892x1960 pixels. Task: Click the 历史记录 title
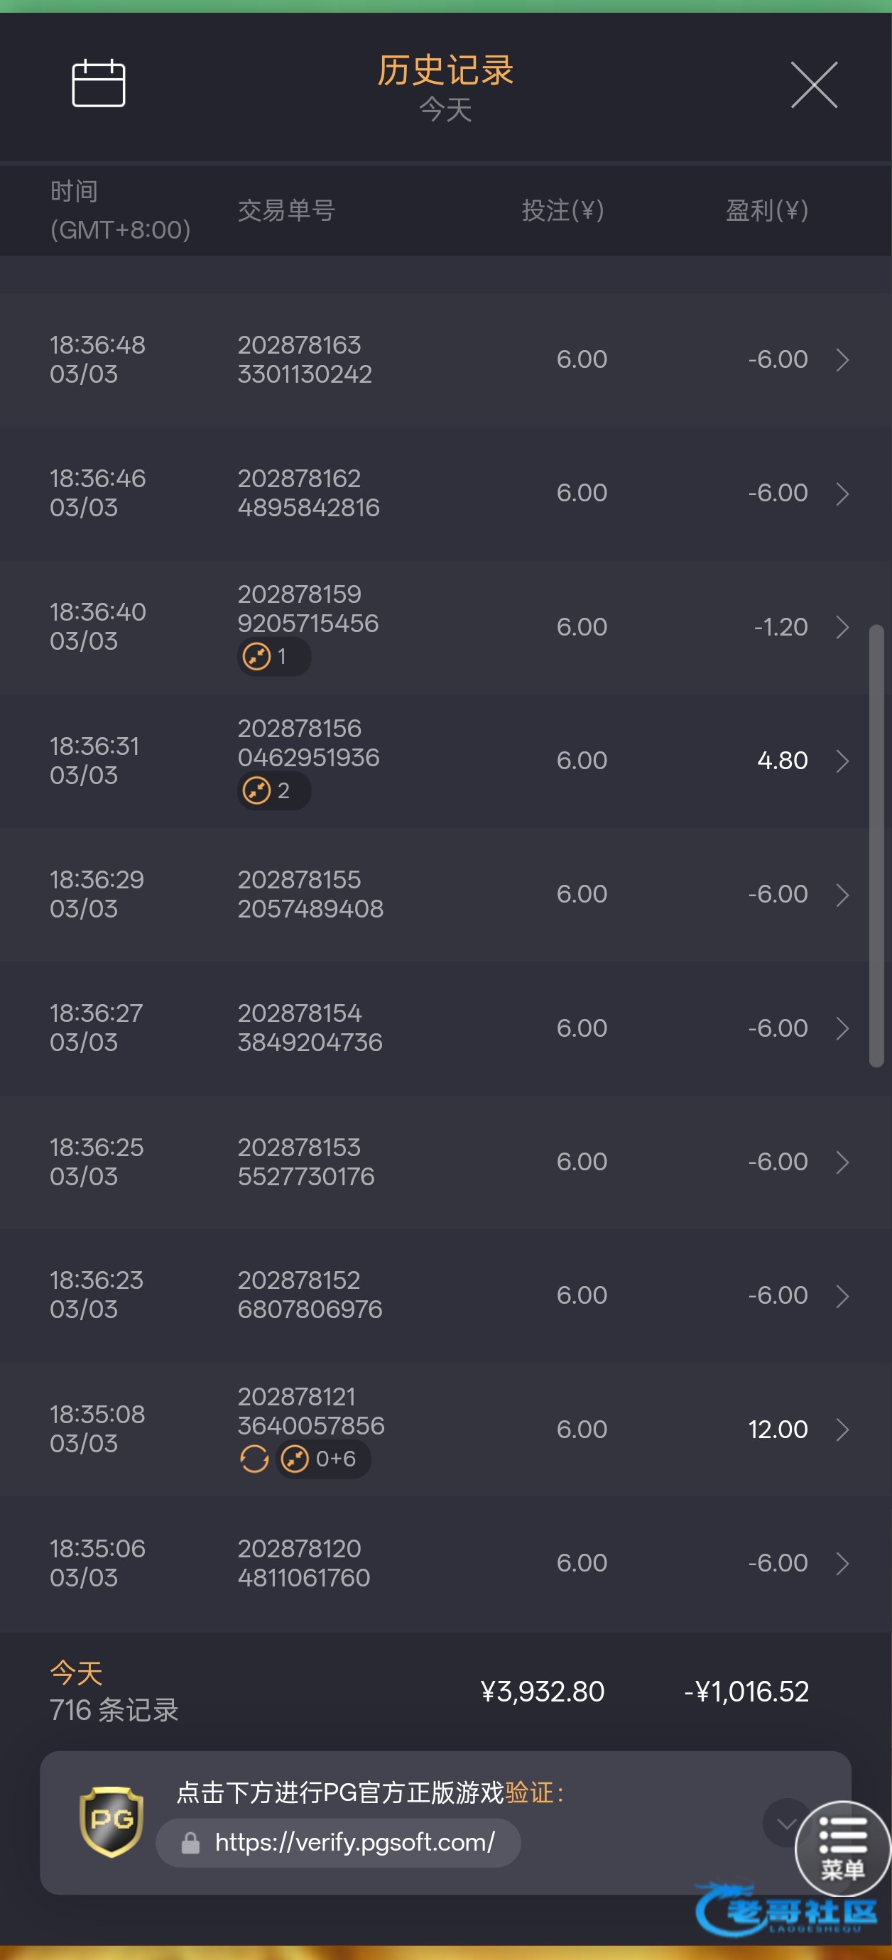[x=445, y=71]
